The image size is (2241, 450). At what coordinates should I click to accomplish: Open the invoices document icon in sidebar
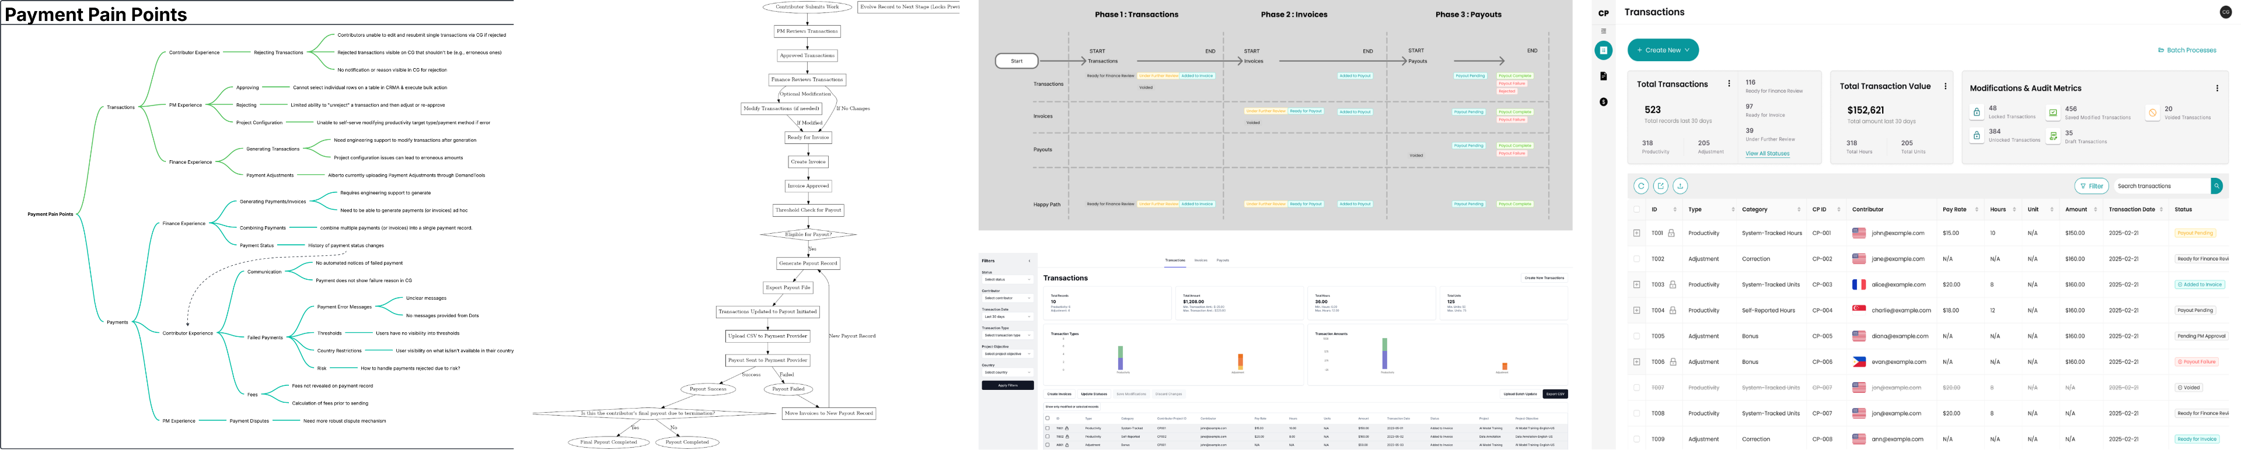click(x=1603, y=76)
